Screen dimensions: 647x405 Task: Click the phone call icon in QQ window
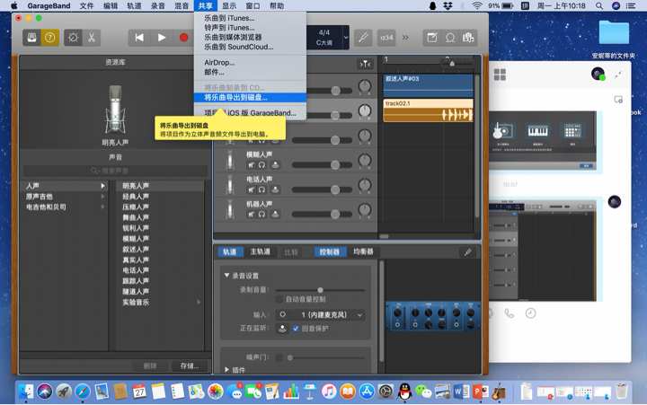[510, 313]
